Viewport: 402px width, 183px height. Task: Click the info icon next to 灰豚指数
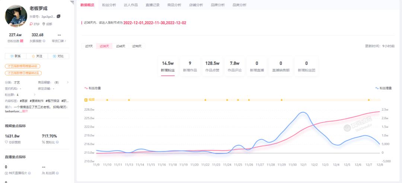44,41
